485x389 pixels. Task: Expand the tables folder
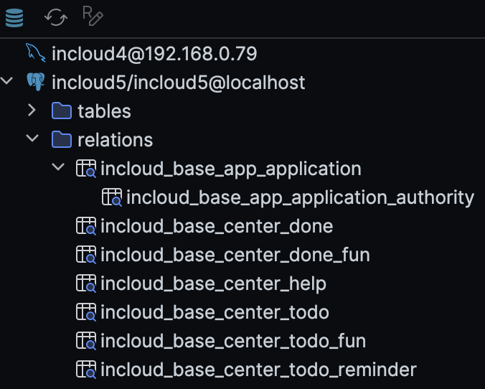pos(32,111)
